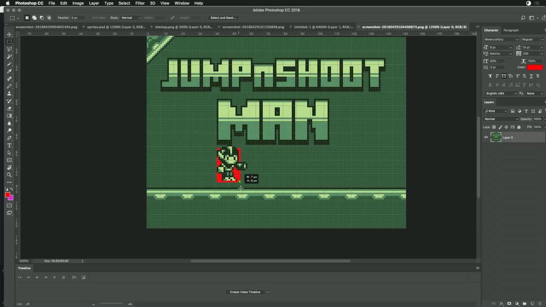Select the Gradient tool
Image resolution: width=546 pixels, height=307 pixels.
(x=9, y=116)
